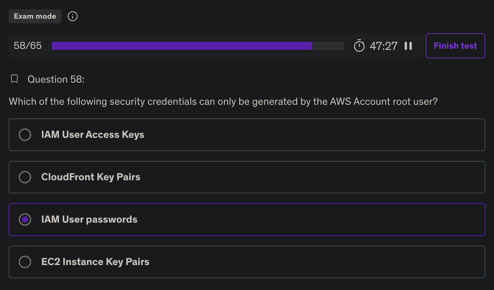Click the 47:27 remaining time display
The image size is (494, 290).
[384, 46]
